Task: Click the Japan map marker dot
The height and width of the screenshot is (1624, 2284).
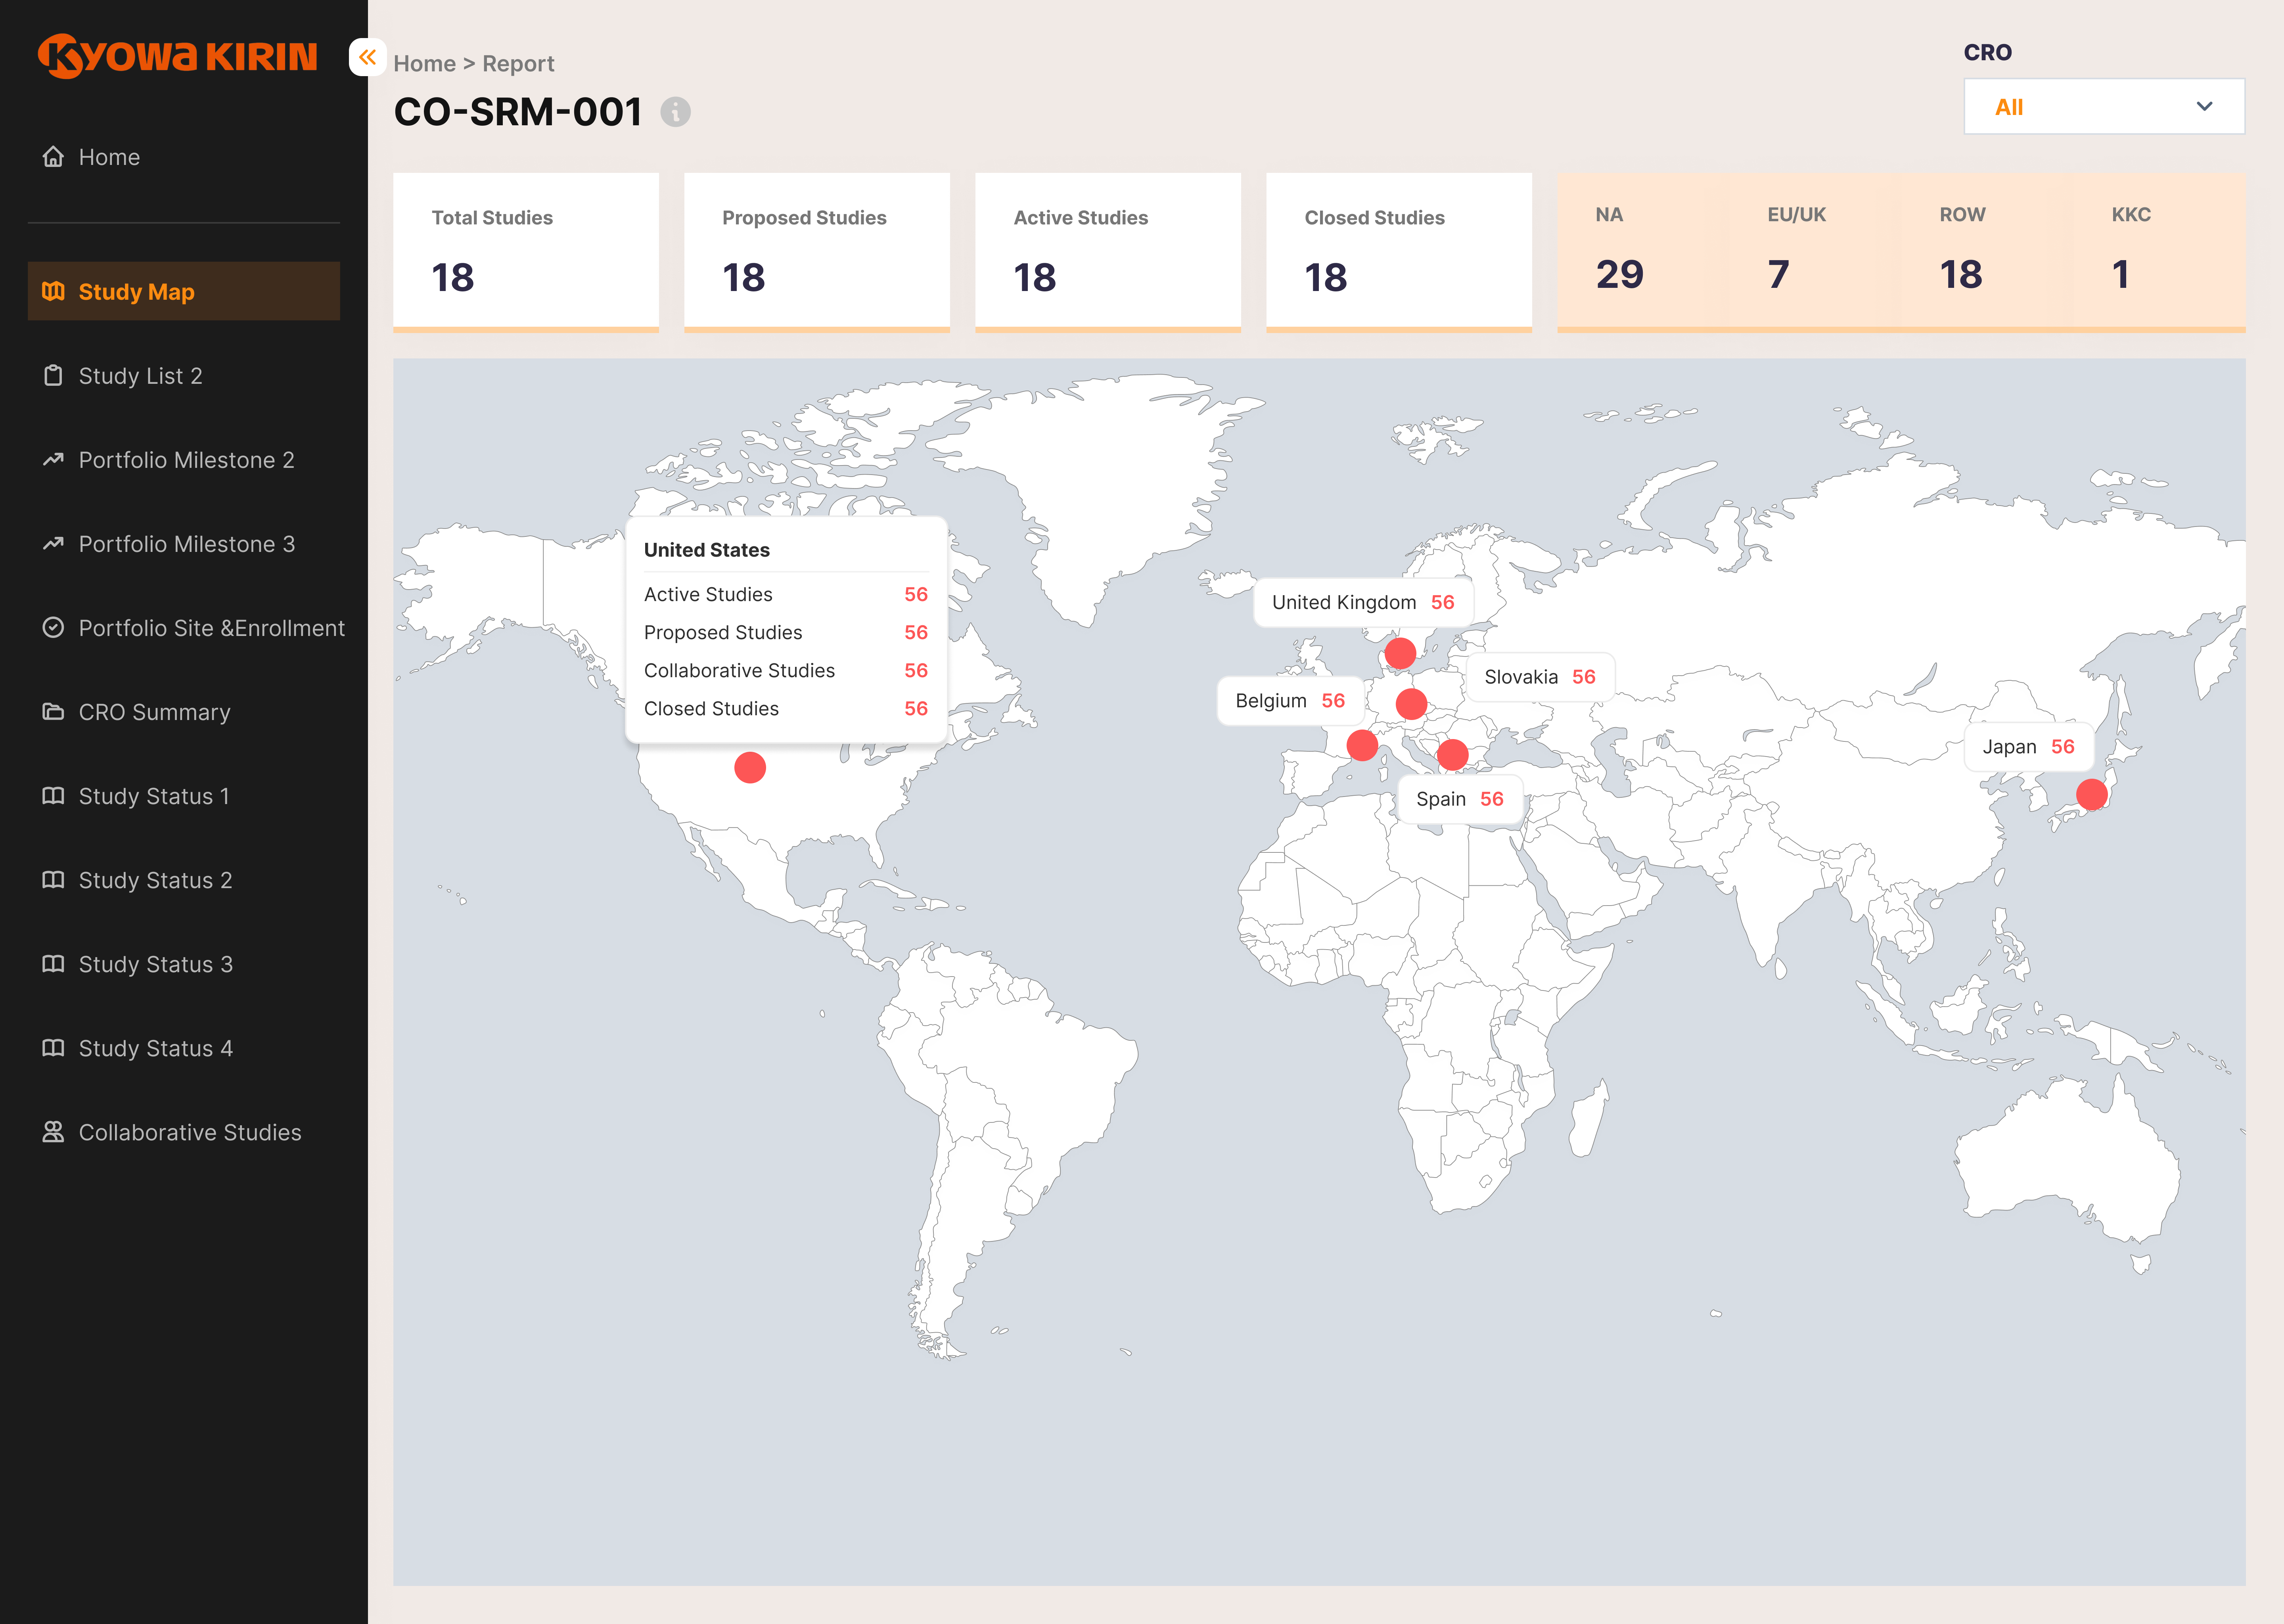Action: [2092, 794]
